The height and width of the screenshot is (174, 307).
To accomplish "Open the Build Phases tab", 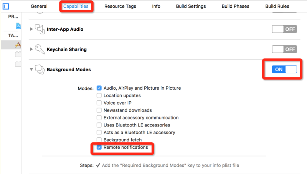I will [235, 6].
